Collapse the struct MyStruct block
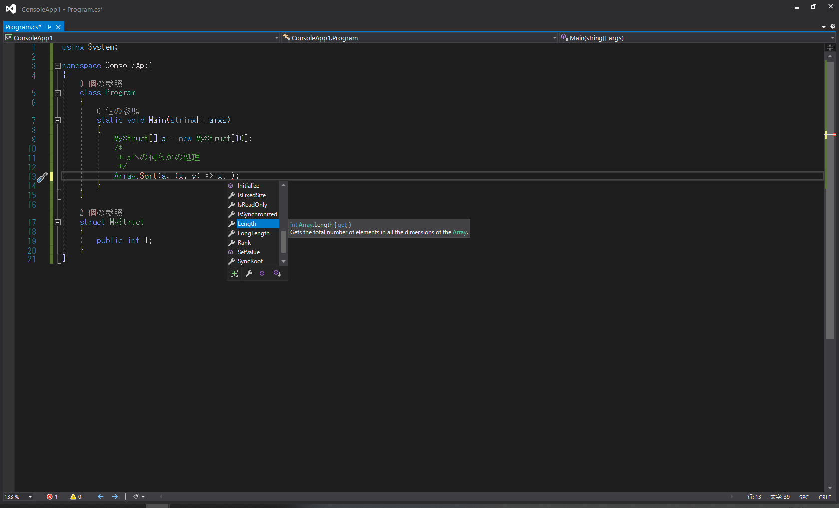Viewport: 839px width, 508px height. coord(58,222)
